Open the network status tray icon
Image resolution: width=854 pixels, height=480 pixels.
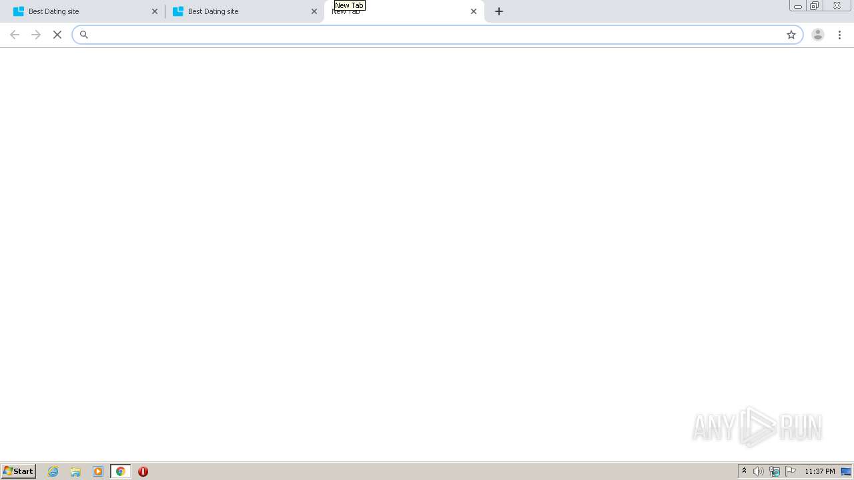(775, 471)
